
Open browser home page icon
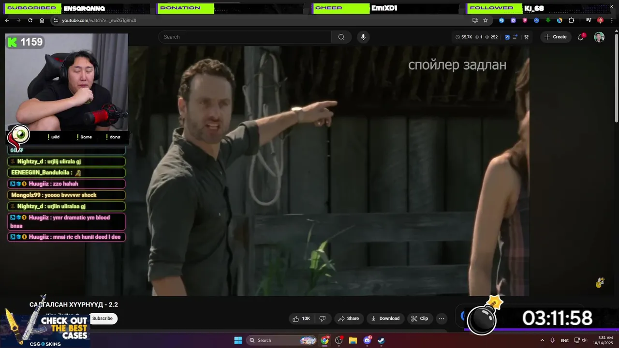(42, 20)
